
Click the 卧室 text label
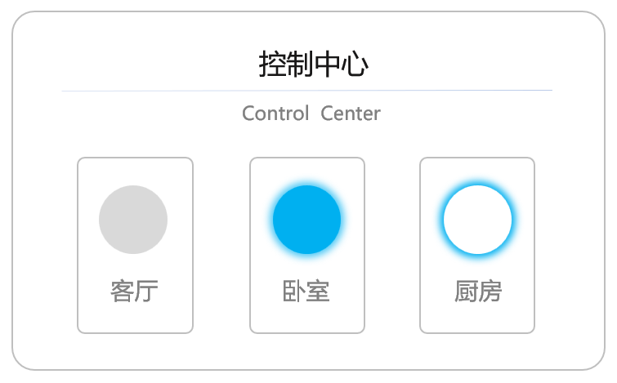pyautogui.click(x=306, y=292)
